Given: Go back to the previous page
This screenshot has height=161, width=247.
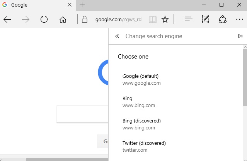Looking at the screenshot, I should [7, 20].
